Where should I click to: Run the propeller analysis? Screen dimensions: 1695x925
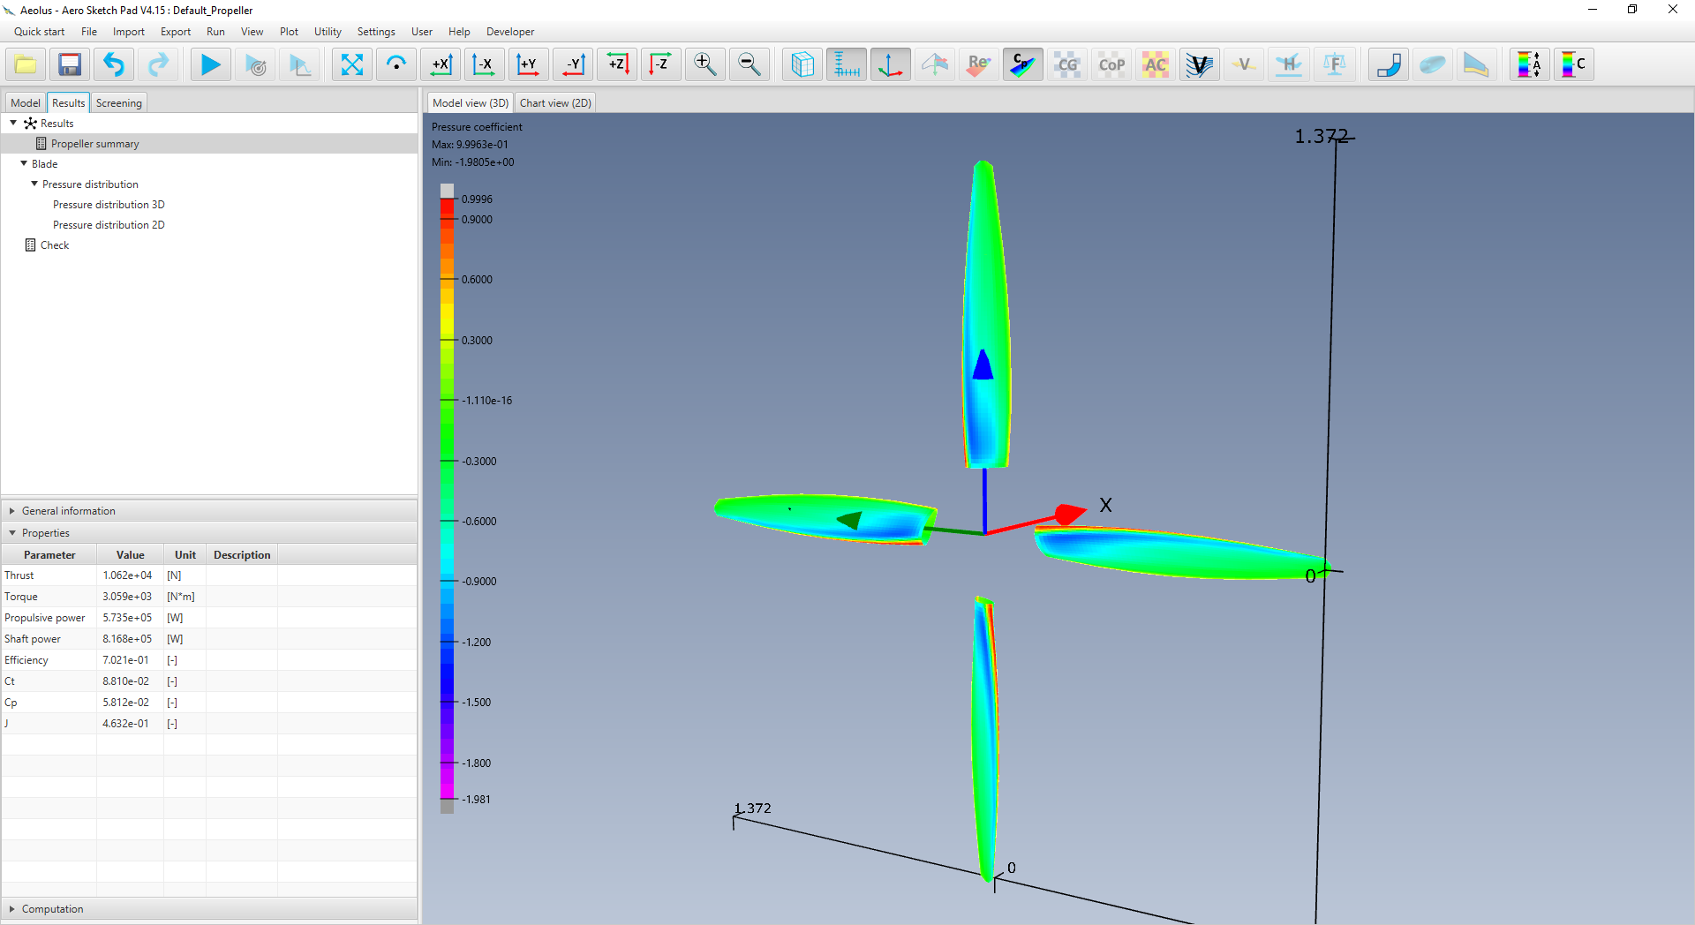click(209, 64)
